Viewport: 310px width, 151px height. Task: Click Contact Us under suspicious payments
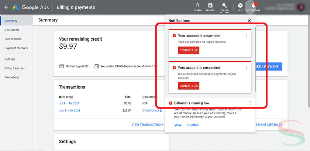(x=188, y=86)
